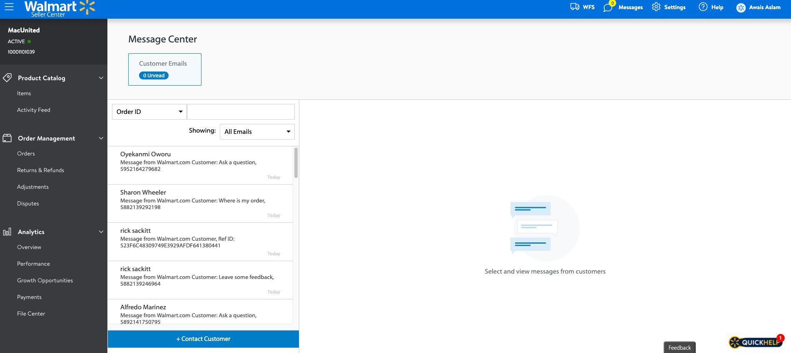The width and height of the screenshot is (791, 353).
Task: Open message from Alfredo Marinez
Action: click(x=200, y=312)
